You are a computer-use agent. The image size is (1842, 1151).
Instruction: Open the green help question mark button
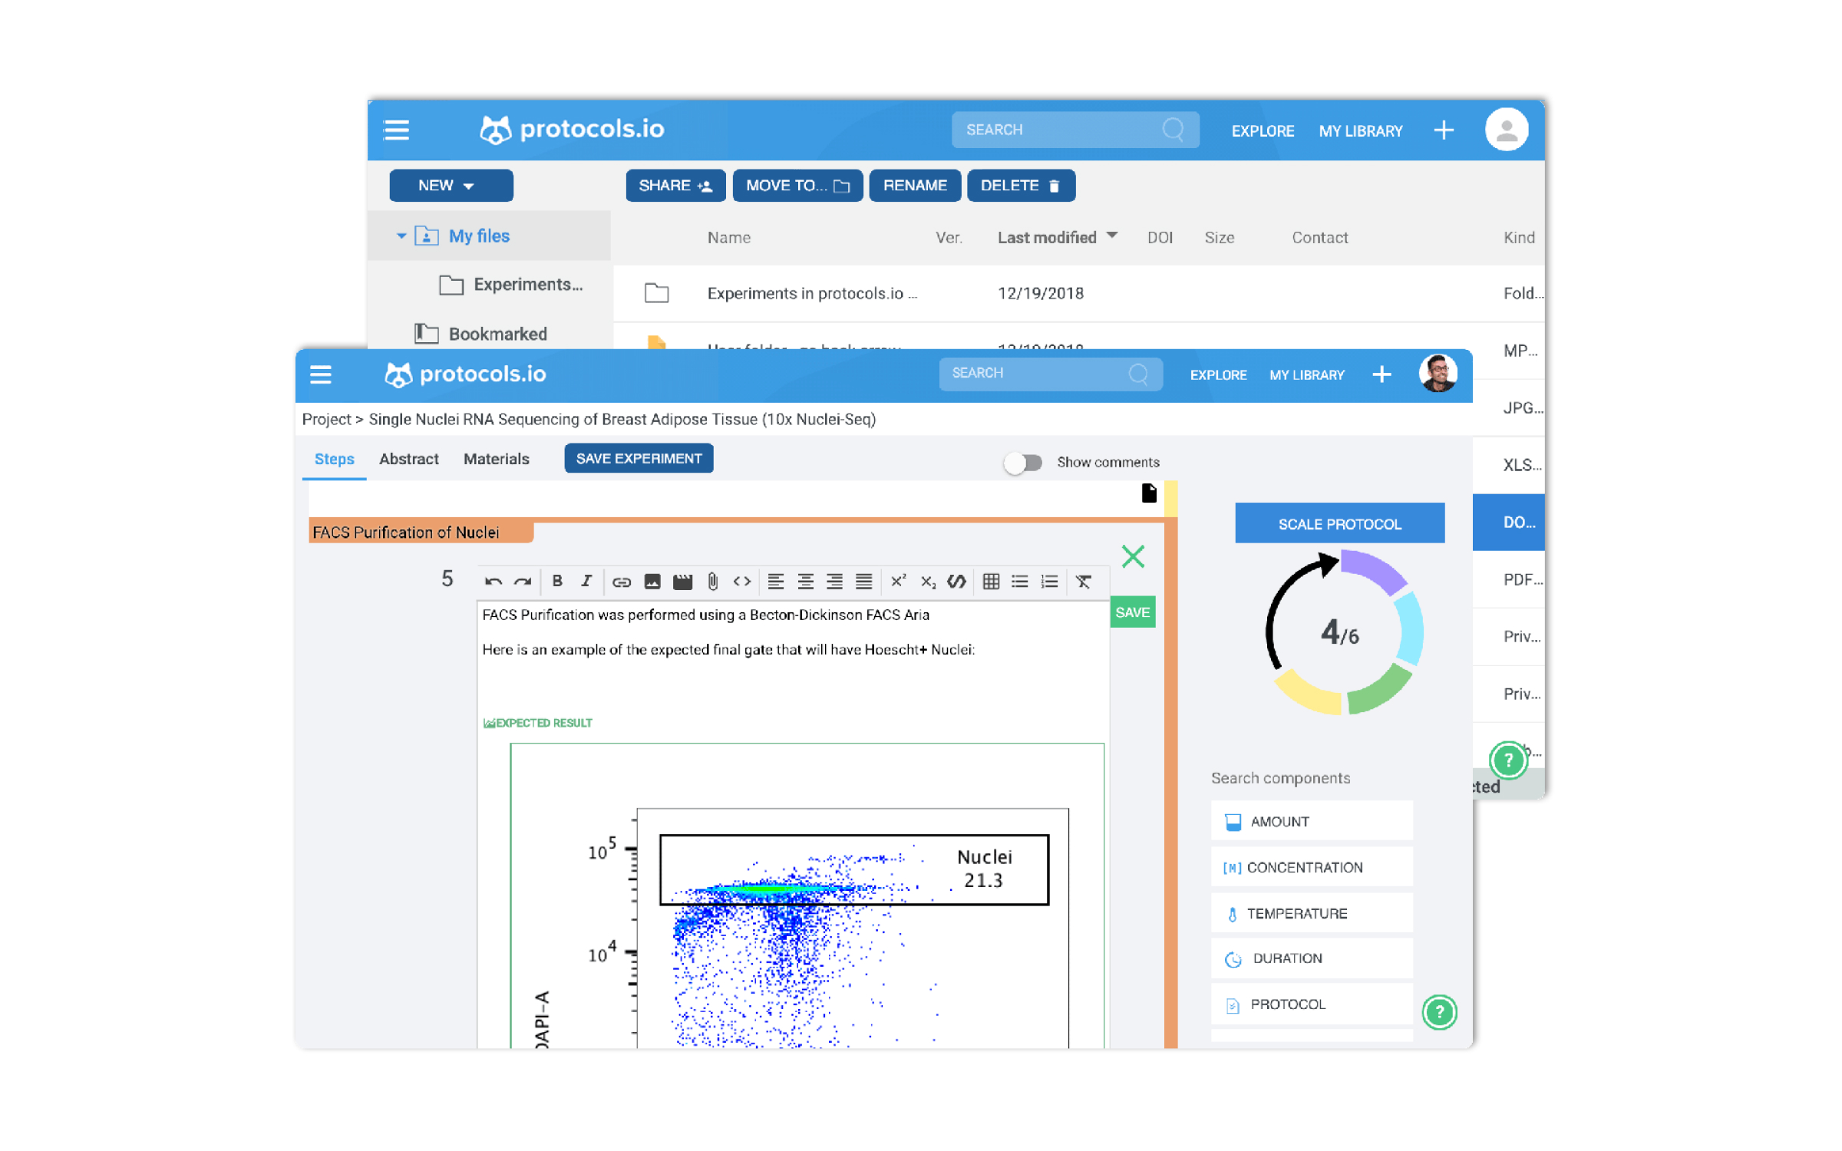(x=1440, y=1012)
